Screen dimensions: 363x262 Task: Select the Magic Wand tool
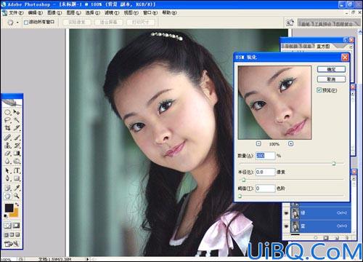coord(17,120)
